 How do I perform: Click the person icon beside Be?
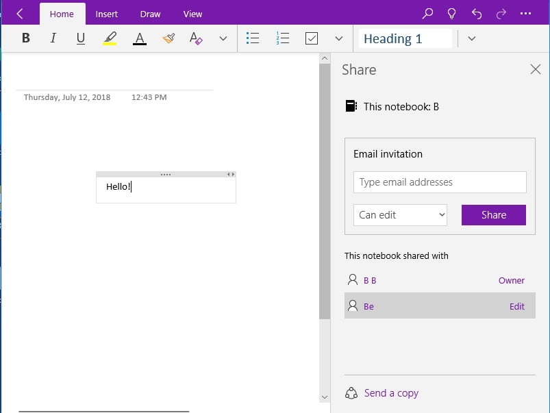[x=353, y=305]
